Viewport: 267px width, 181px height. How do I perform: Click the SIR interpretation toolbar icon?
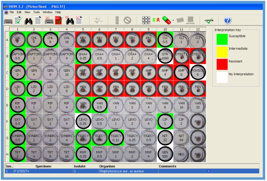pyautogui.click(x=156, y=20)
